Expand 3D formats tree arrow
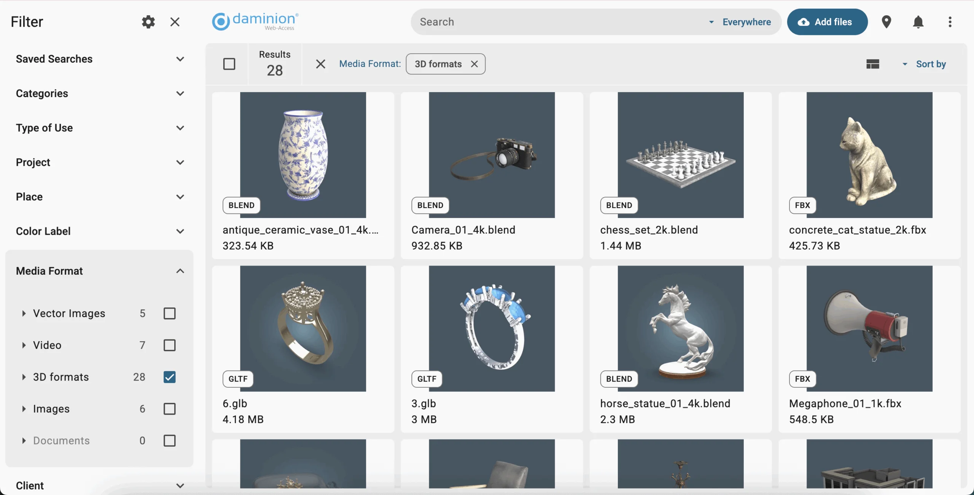 24,377
